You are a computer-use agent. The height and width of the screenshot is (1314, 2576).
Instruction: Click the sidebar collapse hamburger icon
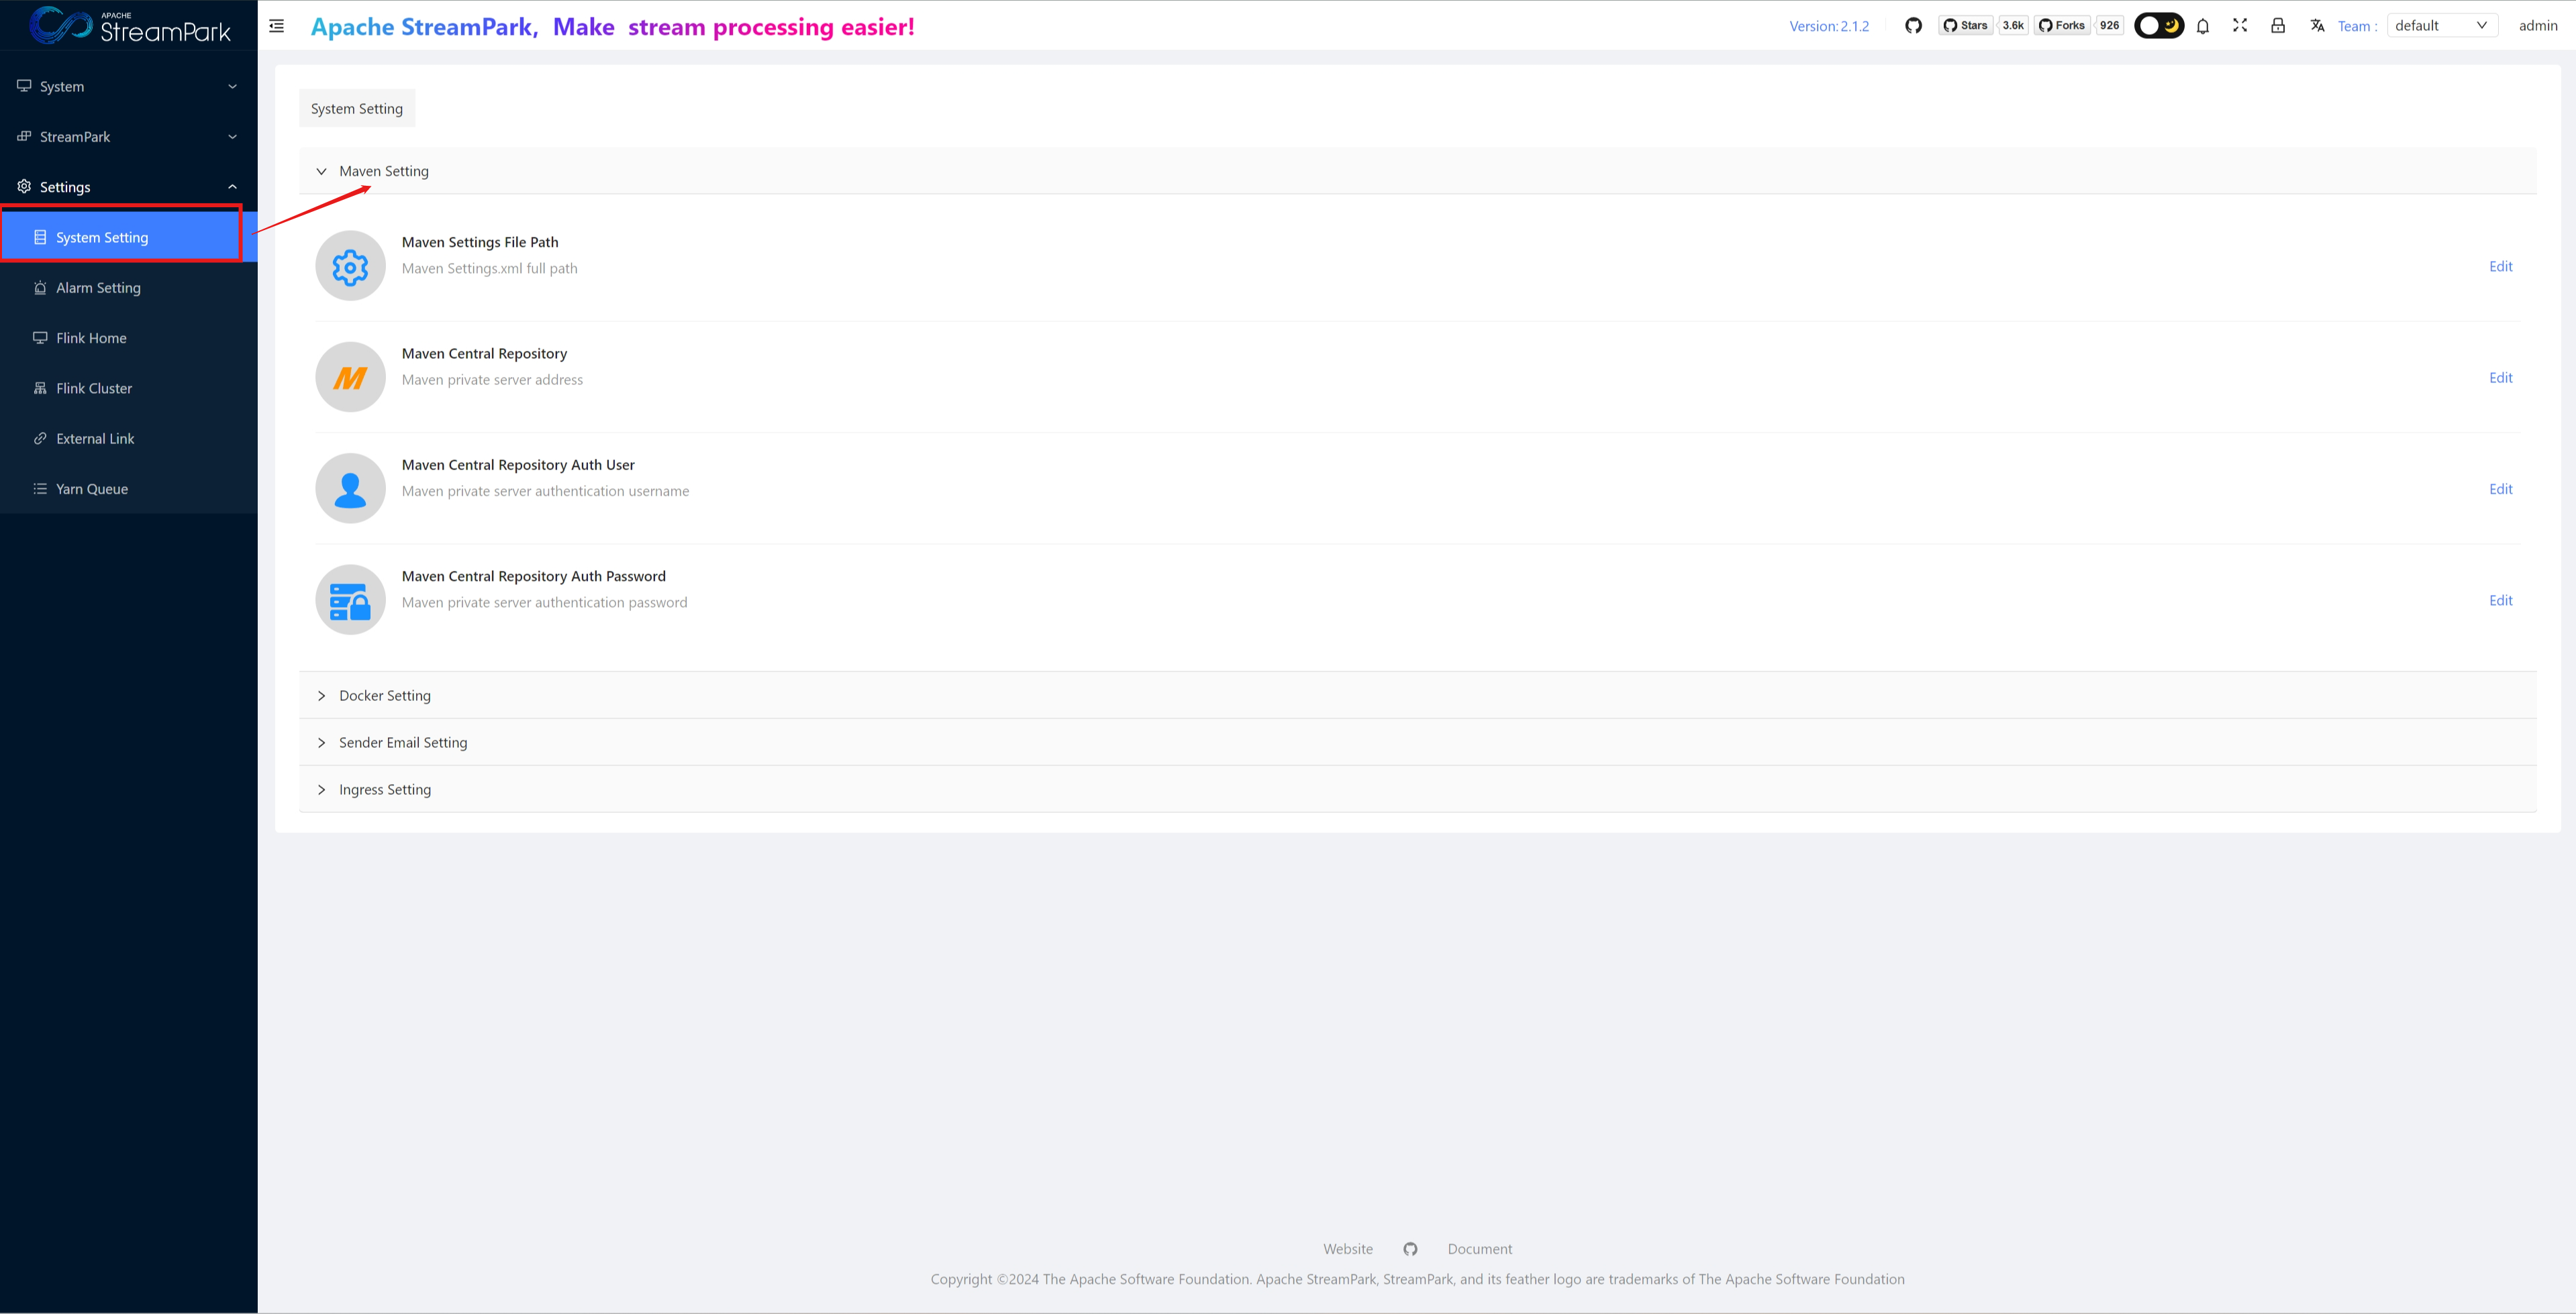(x=277, y=26)
